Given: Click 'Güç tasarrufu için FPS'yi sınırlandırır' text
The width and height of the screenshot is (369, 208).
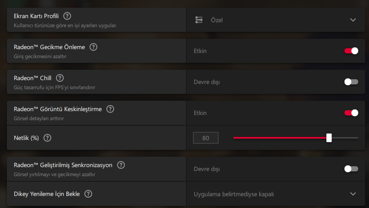Looking at the screenshot, I should [54, 87].
